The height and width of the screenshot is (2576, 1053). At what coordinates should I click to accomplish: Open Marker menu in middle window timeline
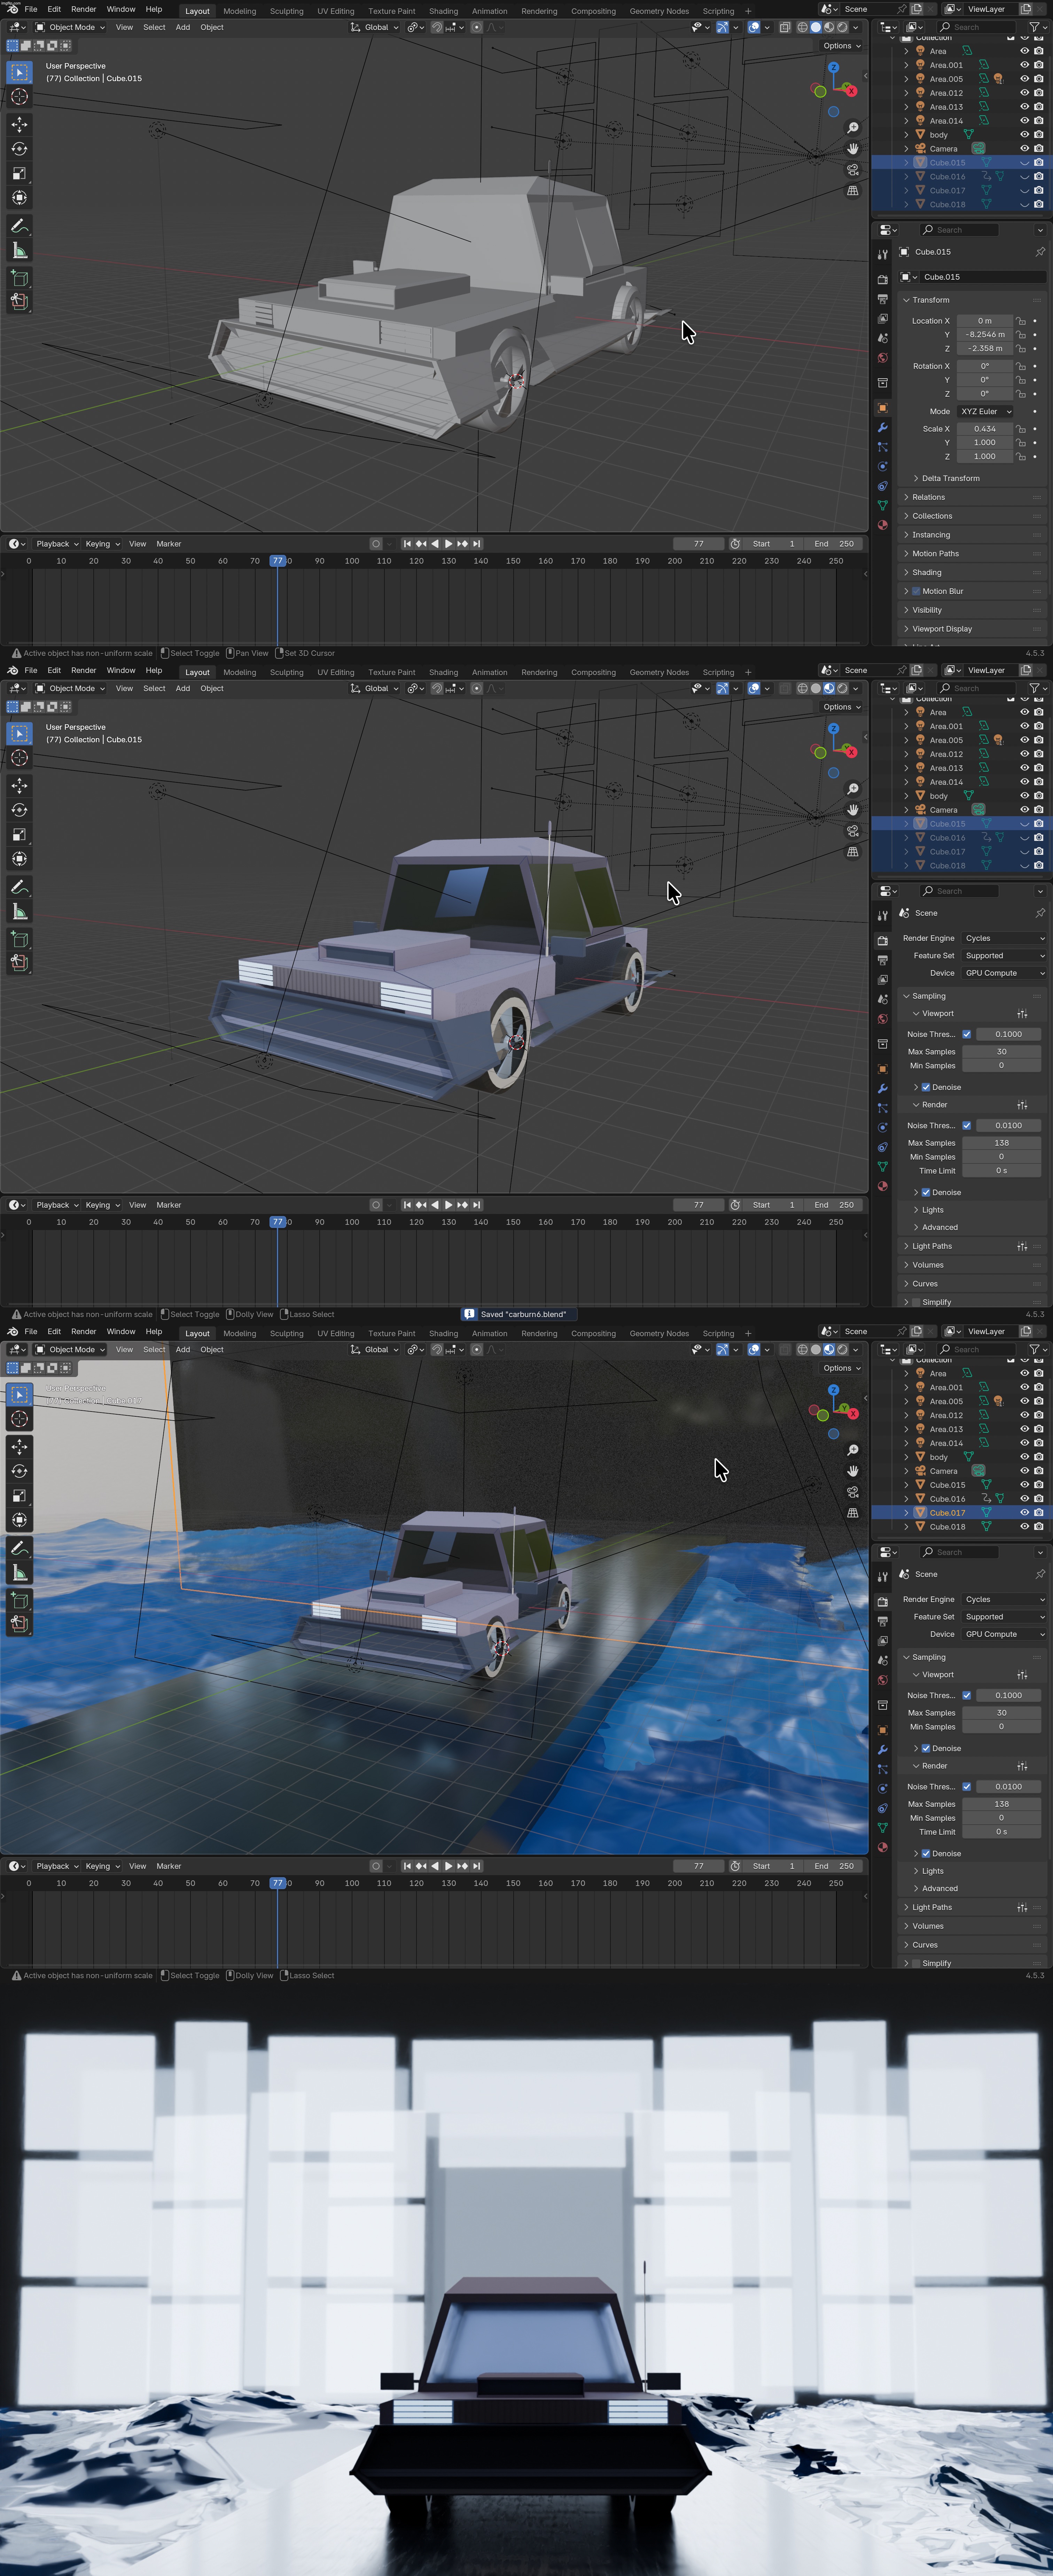(169, 1205)
